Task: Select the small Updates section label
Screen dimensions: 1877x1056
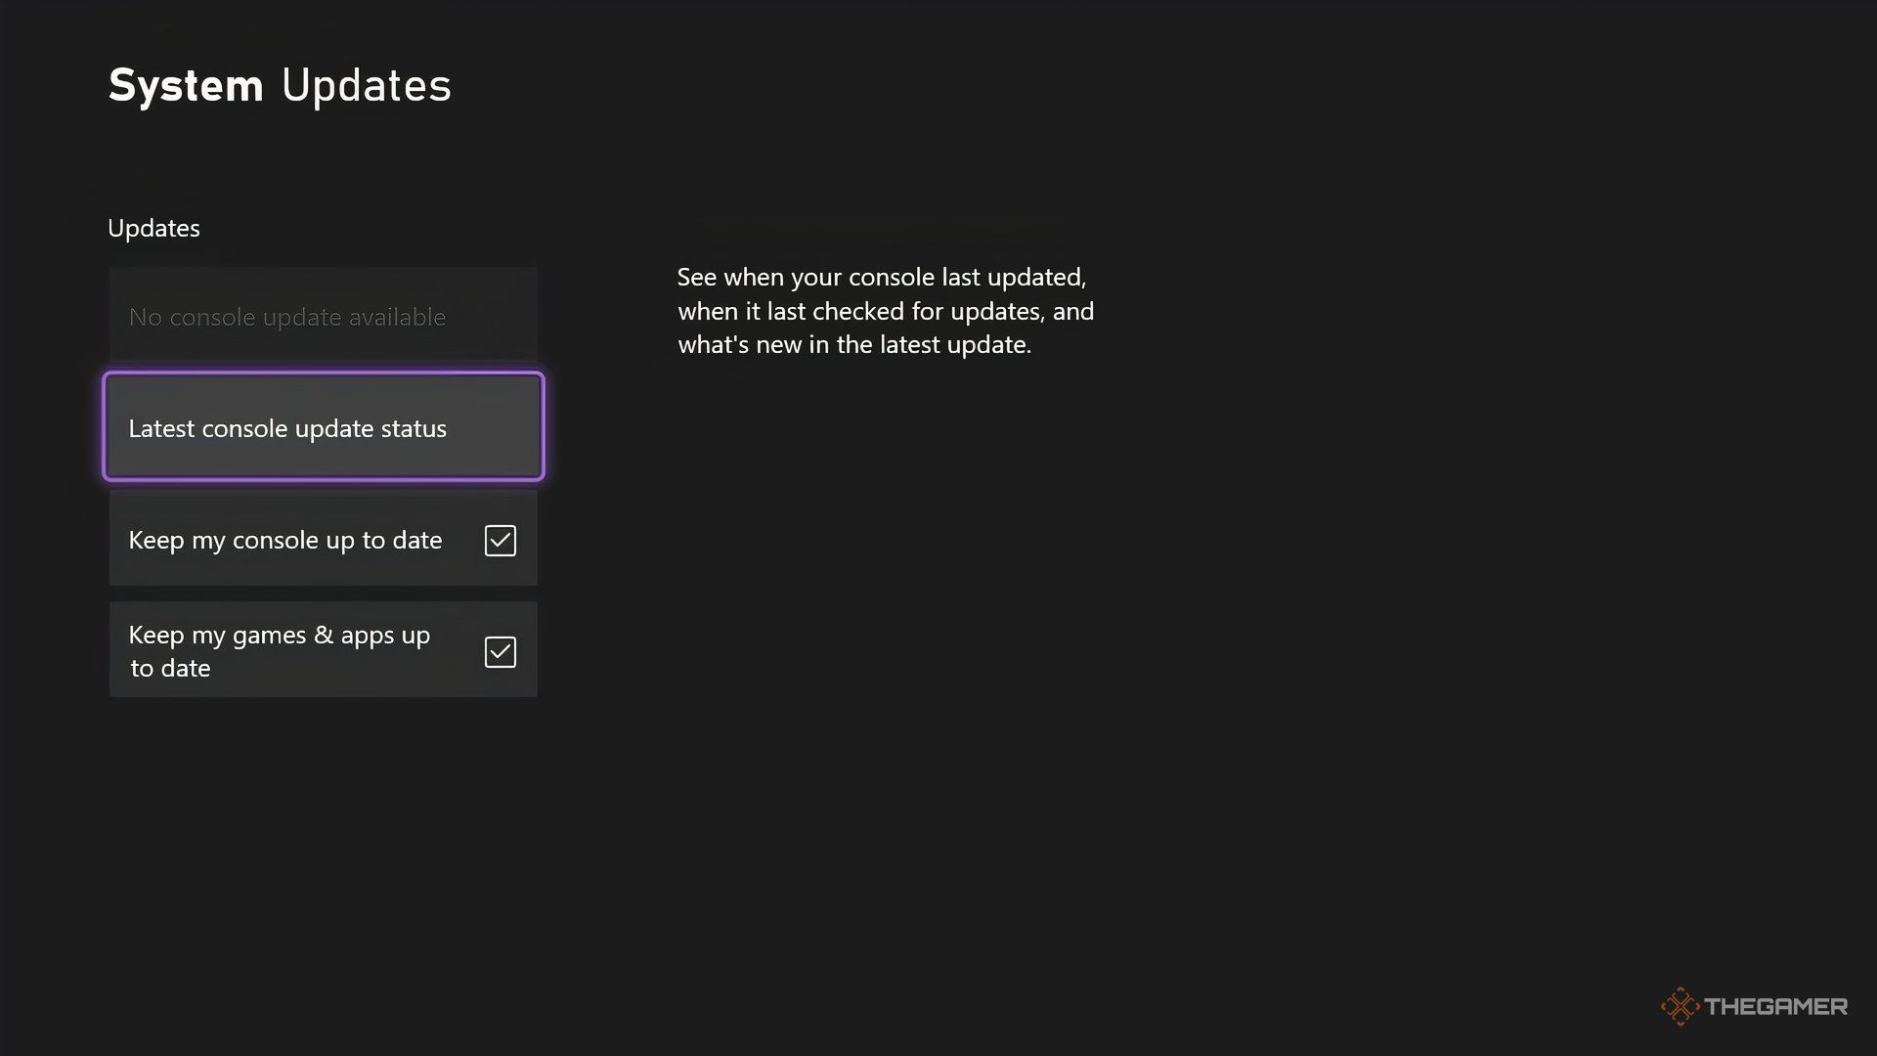Action: click(x=153, y=228)
